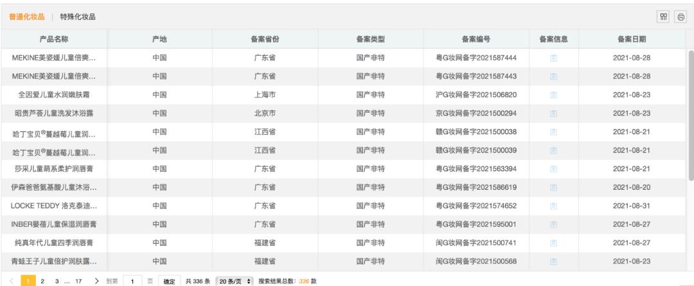The height and width of the screenshot is (286, 694).
Task: Jump to last page 17
Action: click(78, 281)
